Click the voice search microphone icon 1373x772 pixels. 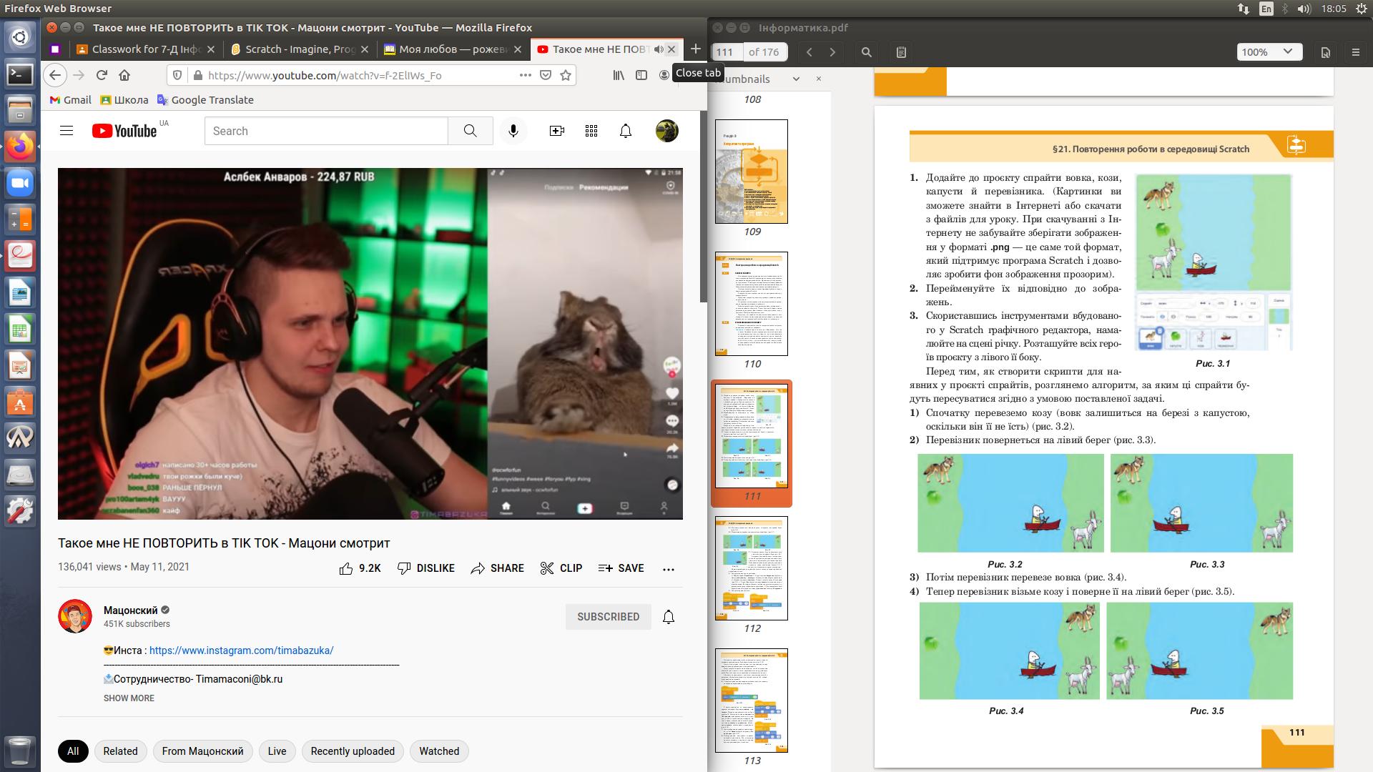(x=513, y=131)
